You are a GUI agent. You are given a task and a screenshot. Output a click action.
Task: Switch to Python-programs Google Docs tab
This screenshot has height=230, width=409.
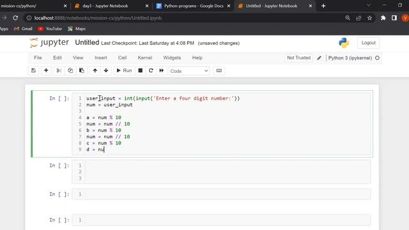(193, 6)
